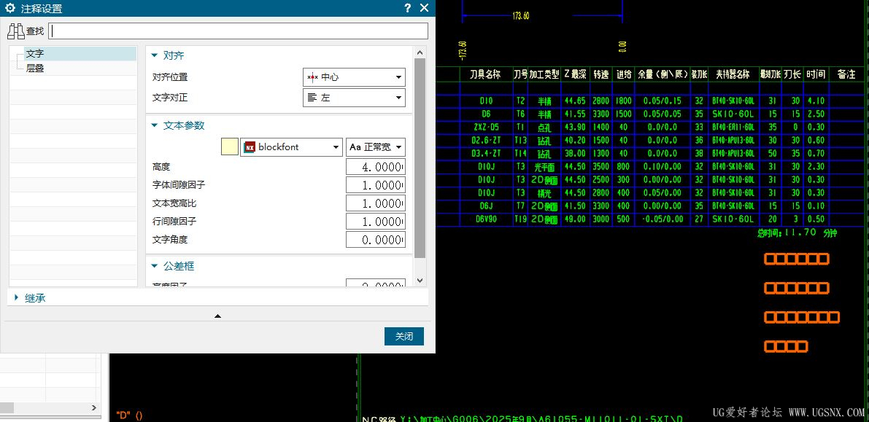Expand the 继承 section
The width and height of the screenshot is (869, 422).
[x=17, y=298]
